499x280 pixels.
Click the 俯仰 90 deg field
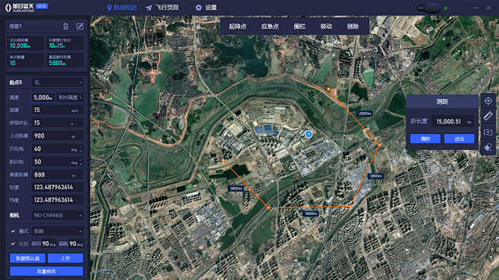[x=49, y=244]
